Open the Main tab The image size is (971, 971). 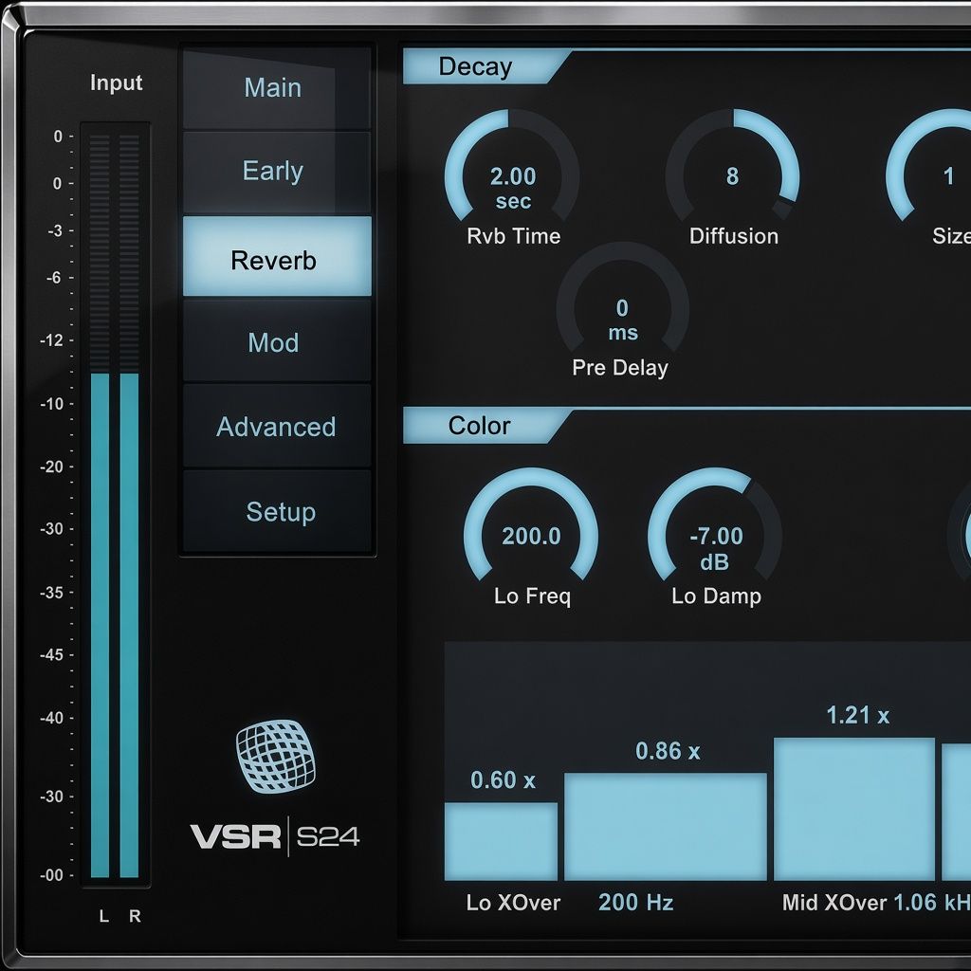click(x=277, y=88)
